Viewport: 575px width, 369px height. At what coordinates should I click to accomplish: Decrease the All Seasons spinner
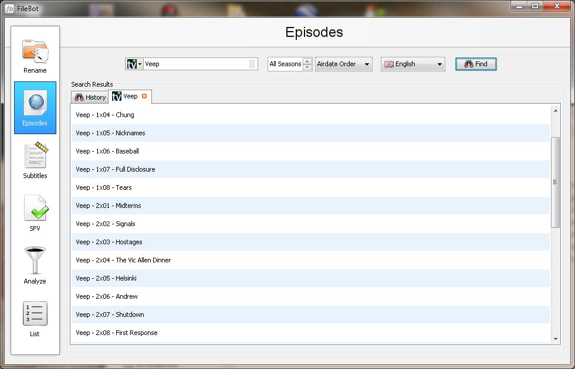(307, 67)
